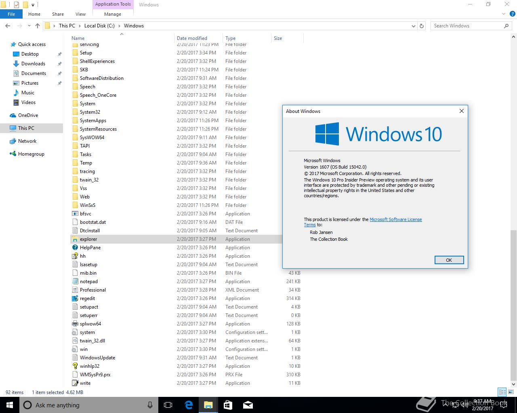Image resolution: width=517 pixels, height=413 pixels.
Task: Open the Quick Access Toolbar customize dropdown
Action: click(33, 5)
